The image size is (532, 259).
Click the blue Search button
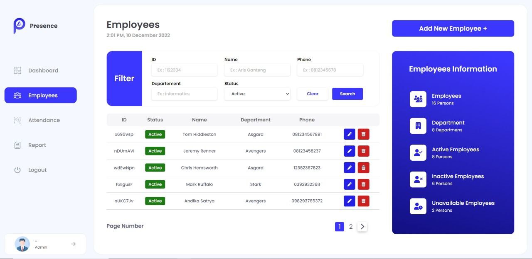(x=347, y=93)
